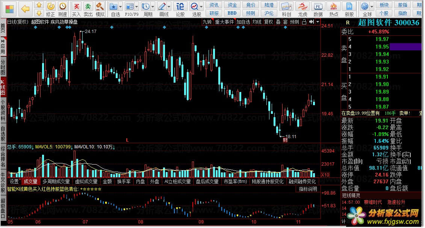Select the 外盘 indicator tab
The height and width of the screenshot is (228, 425).
click(x=154, y=181)
